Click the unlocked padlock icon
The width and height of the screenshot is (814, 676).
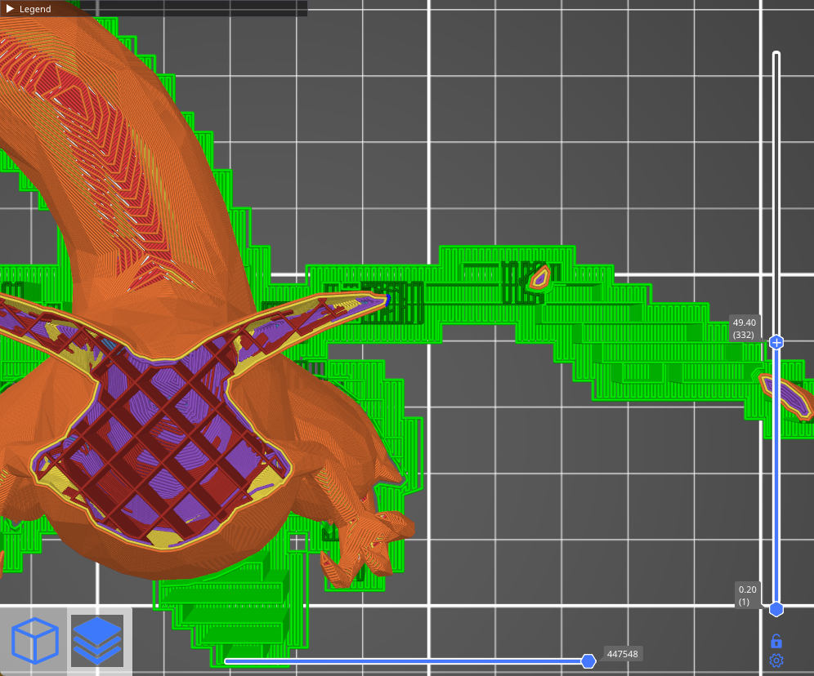[776, 641]
